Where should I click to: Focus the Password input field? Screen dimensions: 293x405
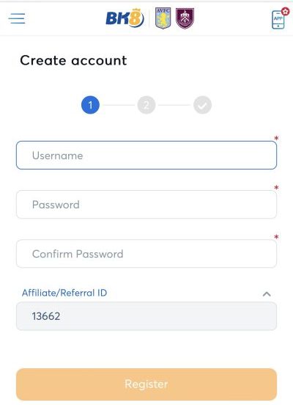click(146, 204)
